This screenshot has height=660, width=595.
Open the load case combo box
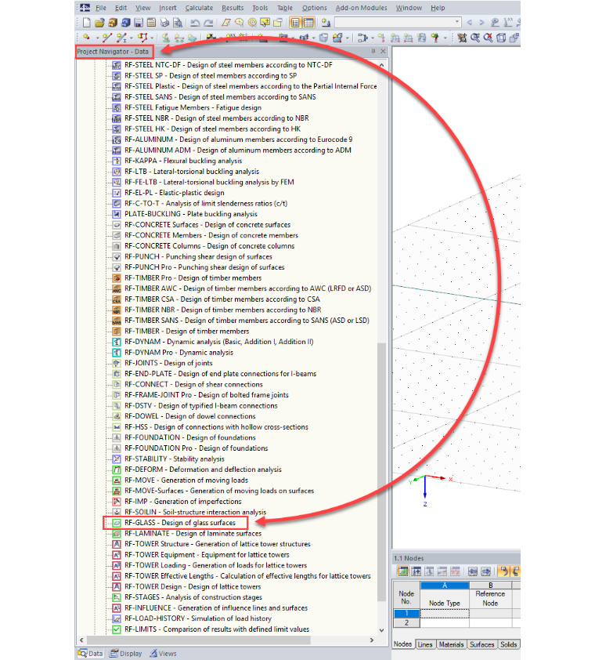pos(398,22)
